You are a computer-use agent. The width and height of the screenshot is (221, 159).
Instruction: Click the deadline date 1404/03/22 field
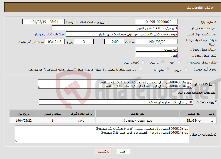157,42
